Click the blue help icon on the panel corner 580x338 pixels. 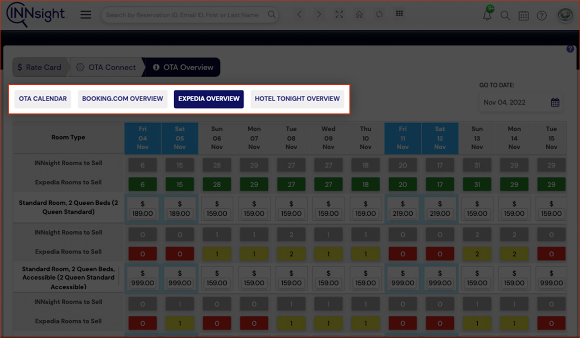[570, 49]
